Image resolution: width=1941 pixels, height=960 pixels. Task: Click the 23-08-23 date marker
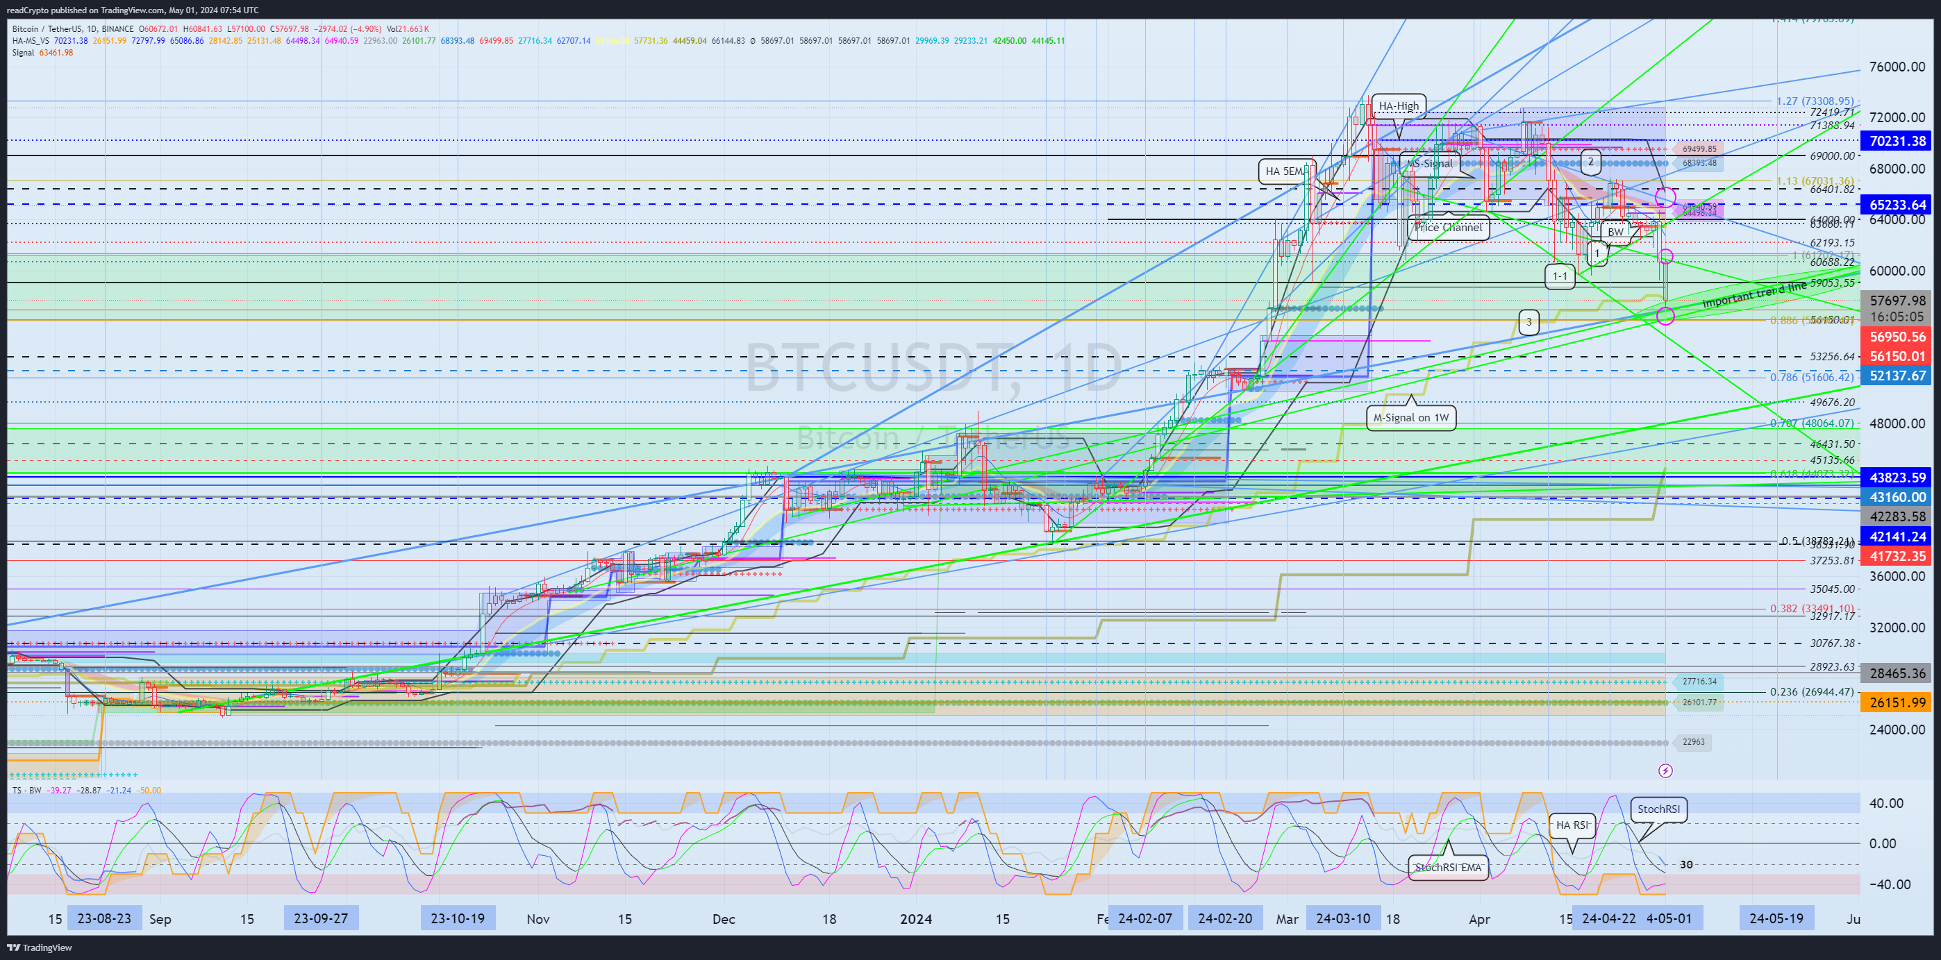pyautogui.click(x=104, y=918)
